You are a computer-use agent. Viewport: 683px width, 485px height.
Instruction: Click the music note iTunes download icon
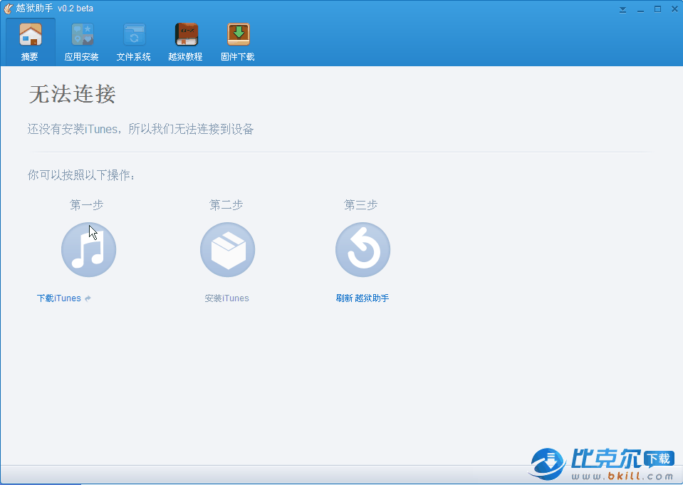click(x=88, y=250)
